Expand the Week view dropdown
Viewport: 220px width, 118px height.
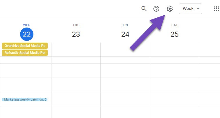pyautogui.click(x=190, y=9)
